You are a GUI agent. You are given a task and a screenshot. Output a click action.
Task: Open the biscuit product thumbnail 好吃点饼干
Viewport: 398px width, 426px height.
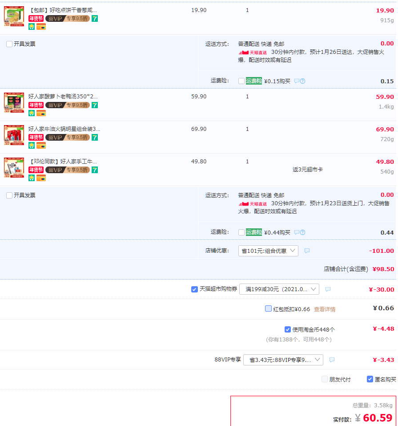pyautogui.click(x=14, y=16)
